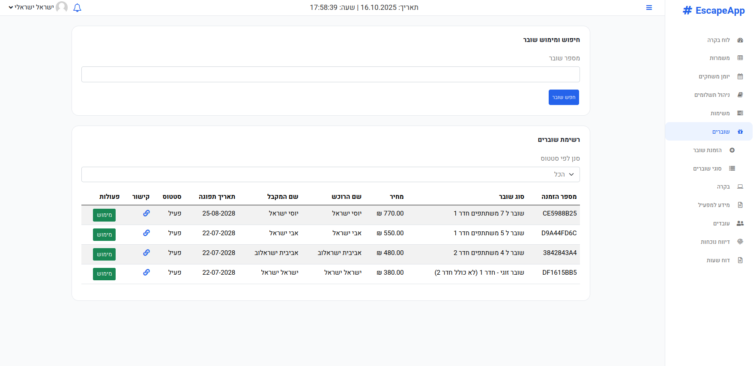Viewport: 753px width, 366px height.
Task: Open link icon for voucher CE5988B25
Action: [x=146, y=213]
